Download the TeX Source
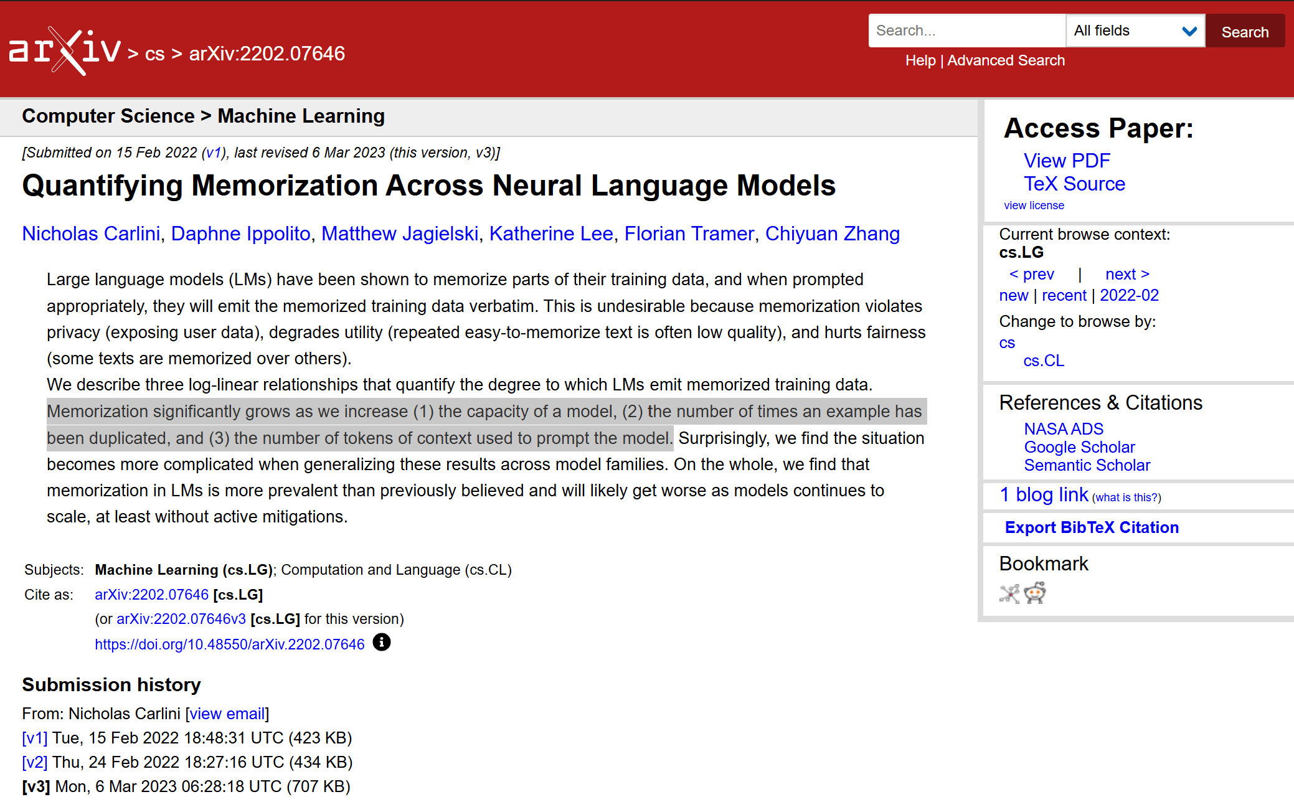The height and width of the screenshot is (802, 1294). pyautogui.click(x=1074, y=184)
